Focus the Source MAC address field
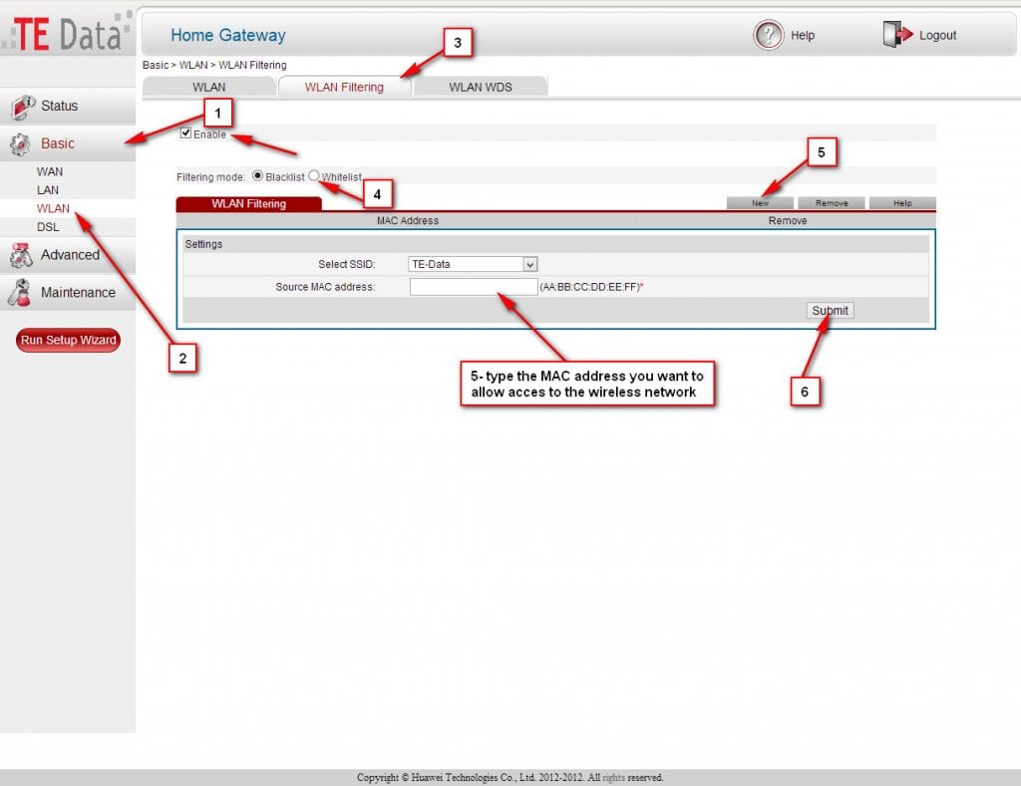Viewport: 1021px width, 786px height. click(474, 287)
